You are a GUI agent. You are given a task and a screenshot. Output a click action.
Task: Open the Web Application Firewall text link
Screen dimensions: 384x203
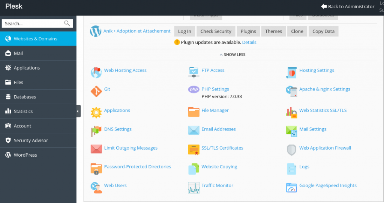click(325, 148)
